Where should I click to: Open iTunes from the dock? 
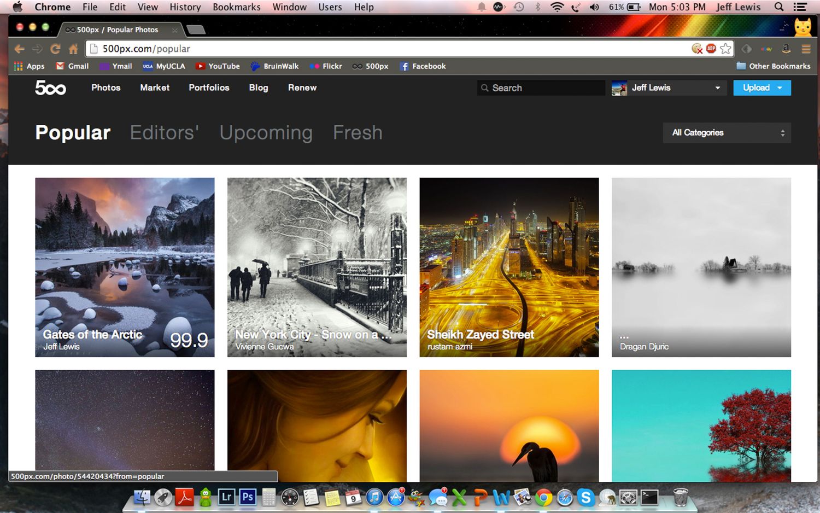point(374,497)
